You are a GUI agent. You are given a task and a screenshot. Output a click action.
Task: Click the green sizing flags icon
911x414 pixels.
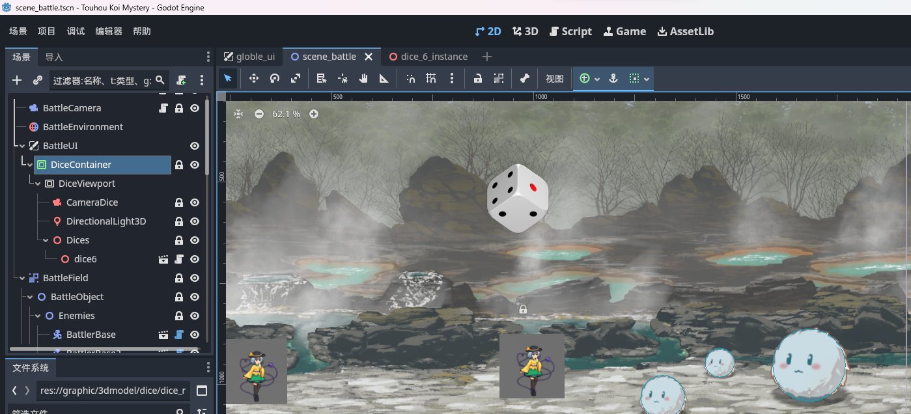coord(585,79)
